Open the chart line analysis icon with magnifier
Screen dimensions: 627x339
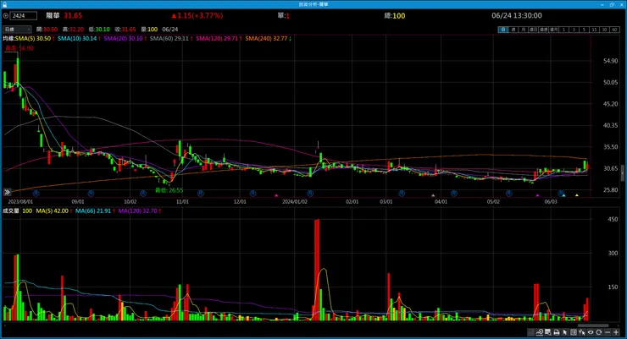[540, 332]
